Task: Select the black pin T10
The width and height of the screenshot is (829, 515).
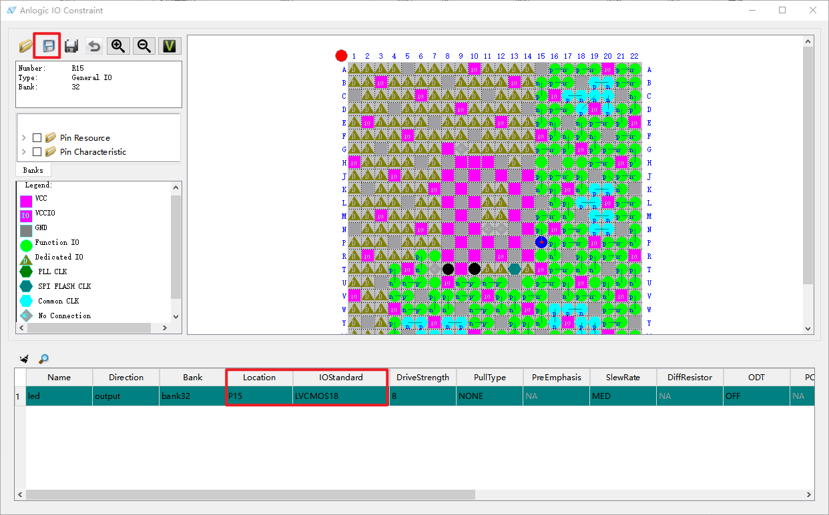Action: coord(475,269)
